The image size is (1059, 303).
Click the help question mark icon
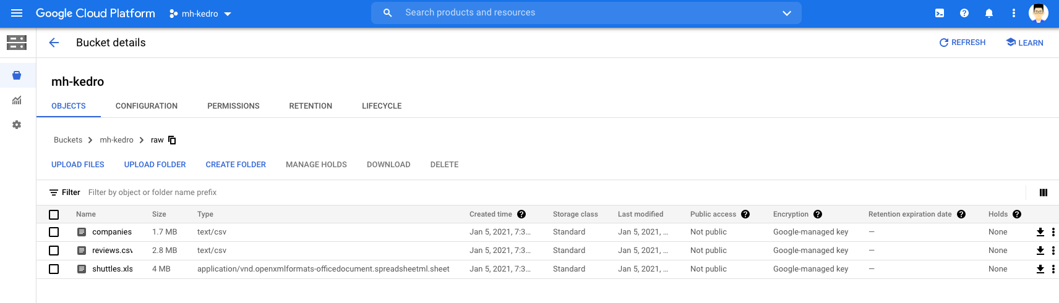click(x=964, y=13)
